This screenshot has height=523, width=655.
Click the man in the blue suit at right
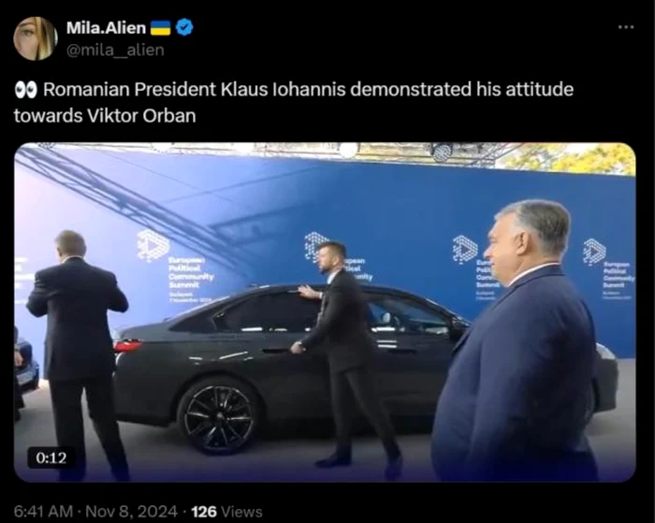tap(517, 341)
